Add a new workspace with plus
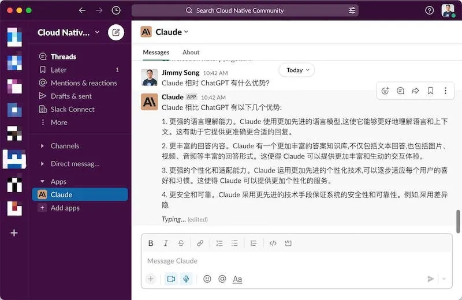The width and height of the screenshot is (462, 300). [14, 233]
